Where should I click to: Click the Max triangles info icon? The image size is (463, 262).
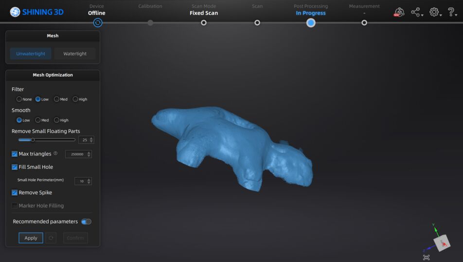[55, 153]
